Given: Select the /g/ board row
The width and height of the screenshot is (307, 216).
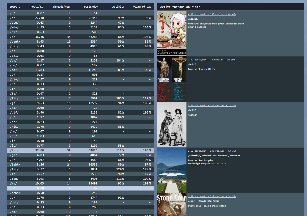Looking at the screenshot, I should (x=80, y=103).
